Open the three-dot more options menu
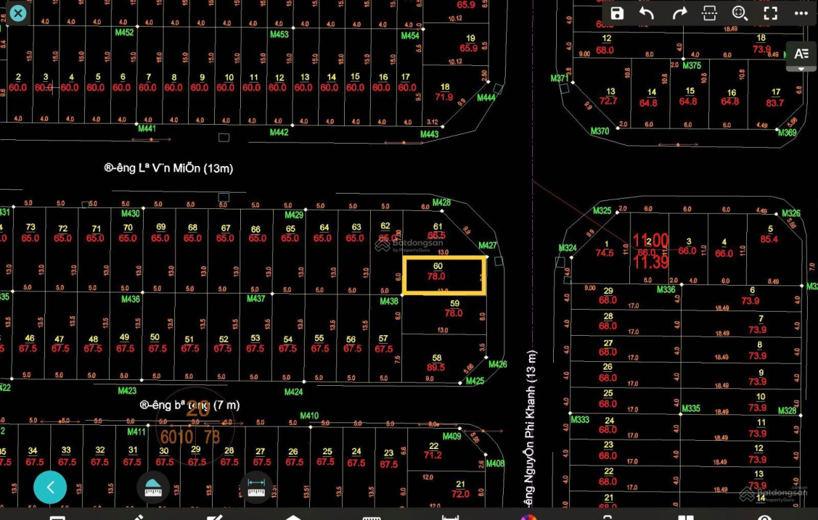Viewport: 818px width, 520px height. coord(801,13)
